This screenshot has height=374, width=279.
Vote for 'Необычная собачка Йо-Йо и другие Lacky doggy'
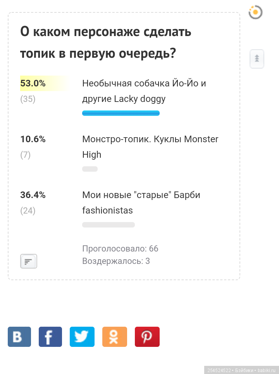coord(143,91)
